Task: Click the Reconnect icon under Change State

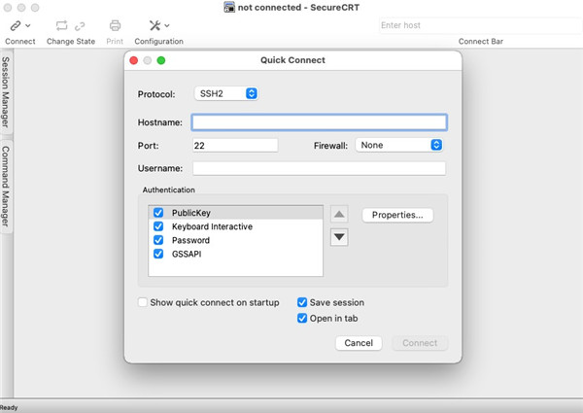Action: point(61,25)
